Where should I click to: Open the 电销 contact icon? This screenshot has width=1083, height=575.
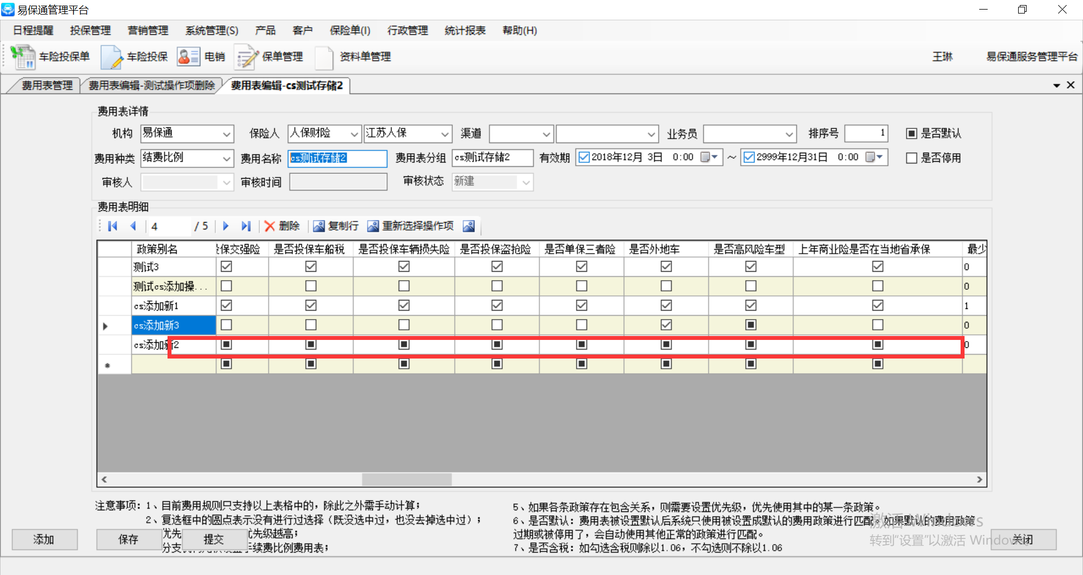188,57
